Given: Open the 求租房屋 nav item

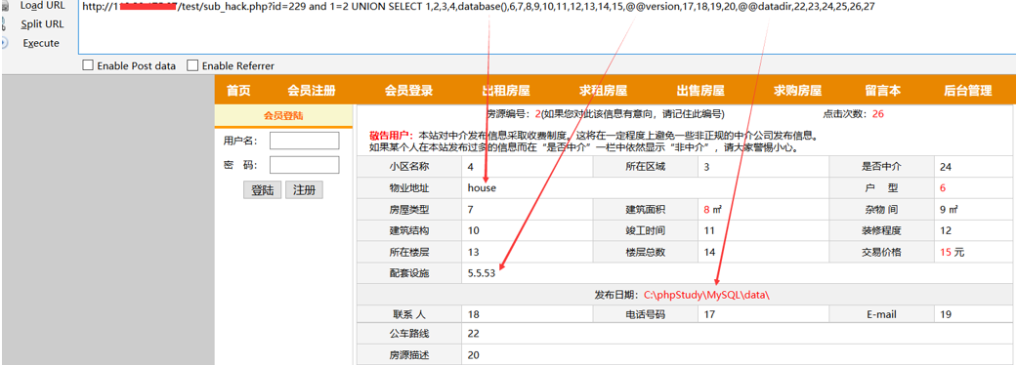Looking at the screenshot, I should (x=603, y=91).
